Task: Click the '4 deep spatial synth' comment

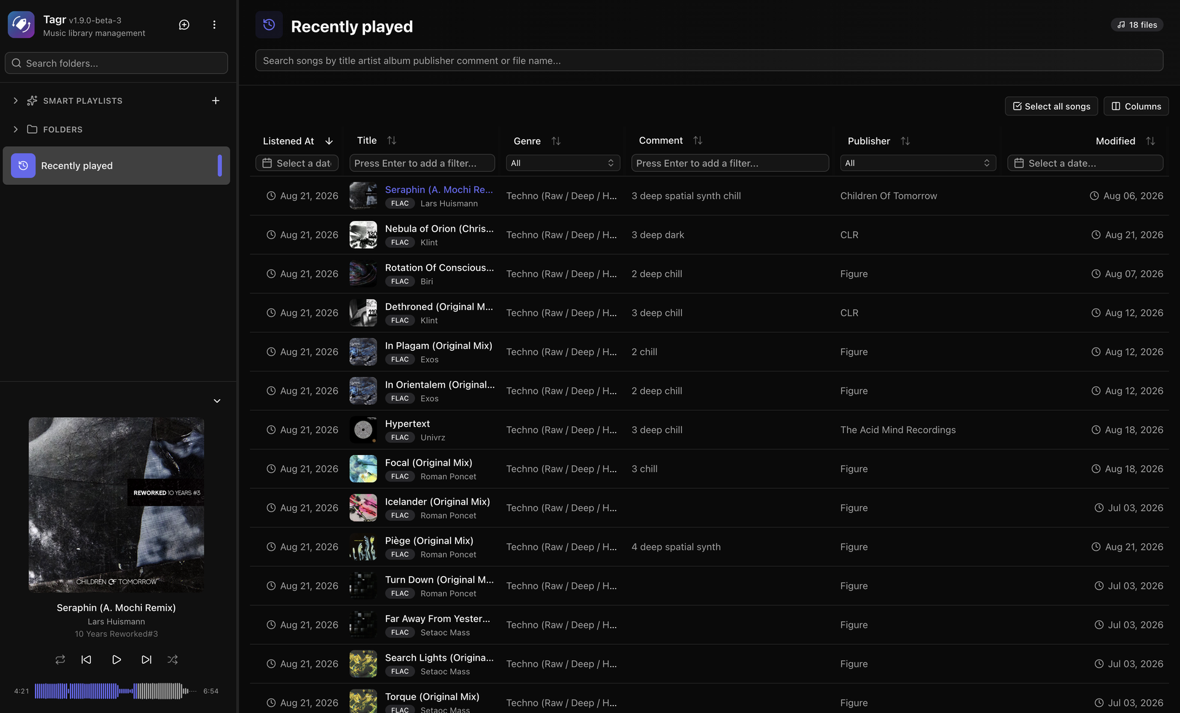Action: pyautogui.click(x=676, y=547)
